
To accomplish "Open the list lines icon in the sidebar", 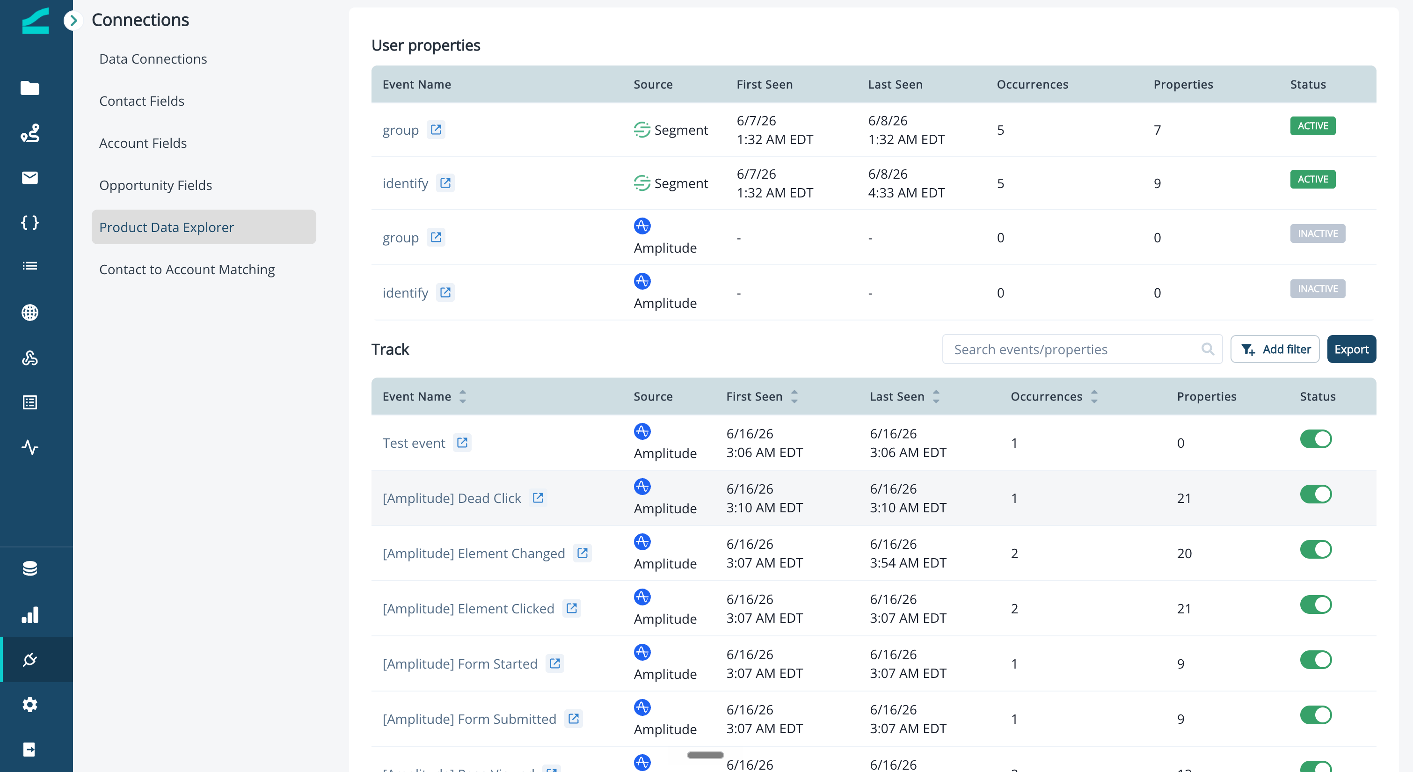I will [x=29, y=266].
